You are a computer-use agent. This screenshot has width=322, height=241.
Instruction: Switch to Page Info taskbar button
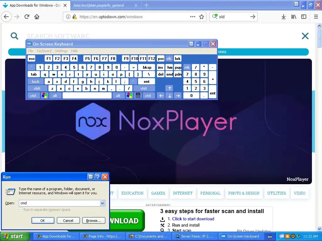click(102, 236)
